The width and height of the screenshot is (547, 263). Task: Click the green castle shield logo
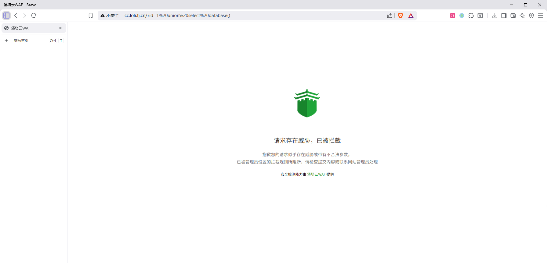(x=307, y=103)
